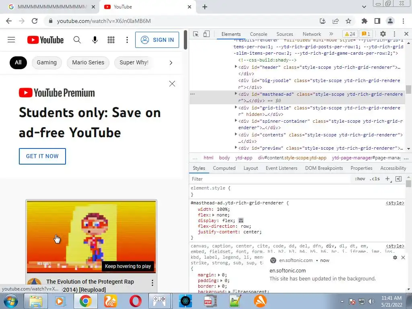The height and width of the screenshot is (309, 412).
Task: Click the YouTube logo
Action: [x=45, y=40]
